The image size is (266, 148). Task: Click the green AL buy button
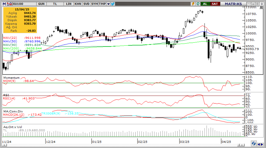coord(205,4)
